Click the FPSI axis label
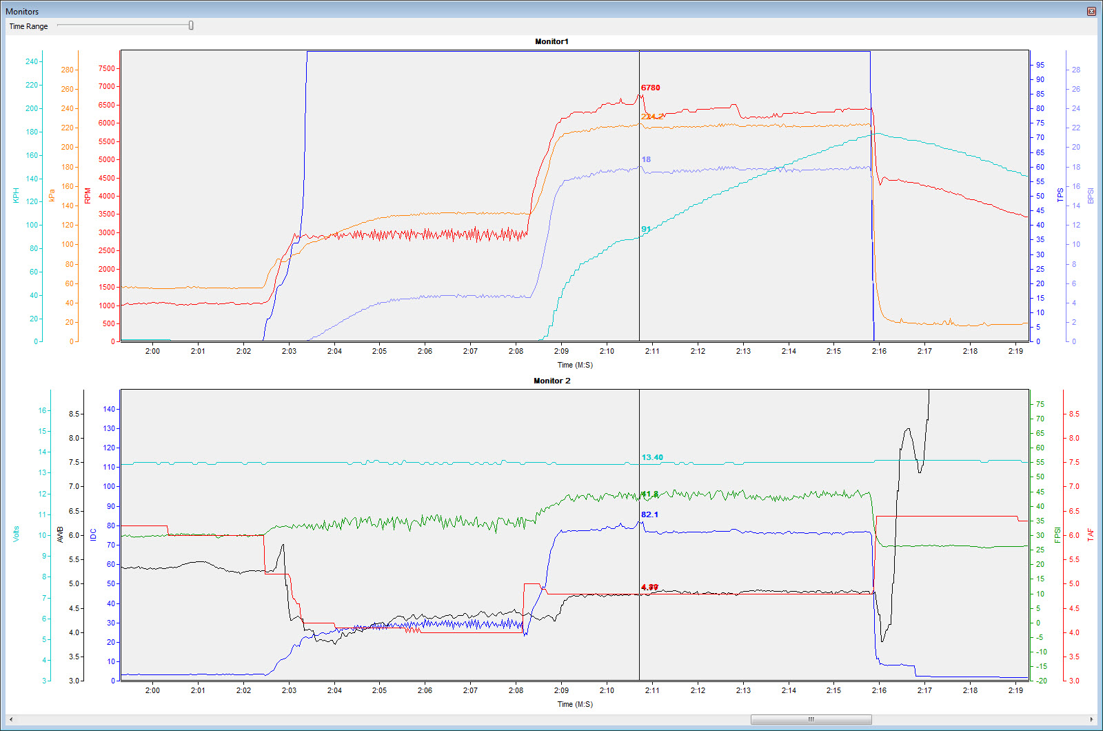Screen dimensions: 1103x731 tap(1058, 535)
